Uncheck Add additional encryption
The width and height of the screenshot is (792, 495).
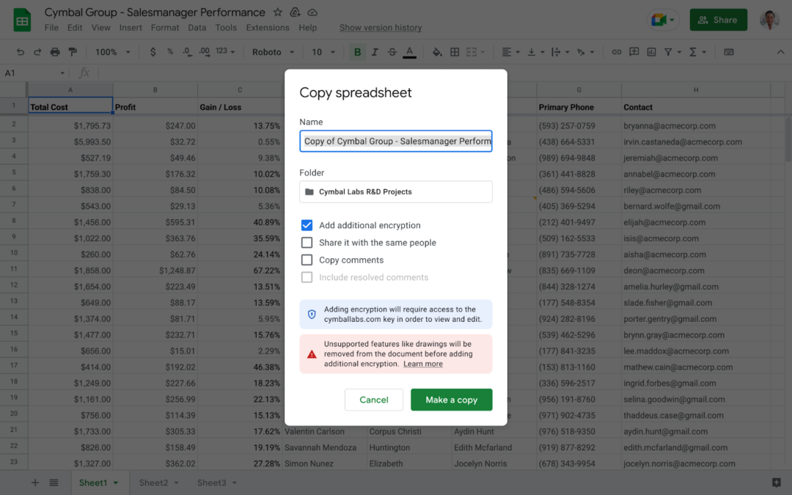click(307, 225)
